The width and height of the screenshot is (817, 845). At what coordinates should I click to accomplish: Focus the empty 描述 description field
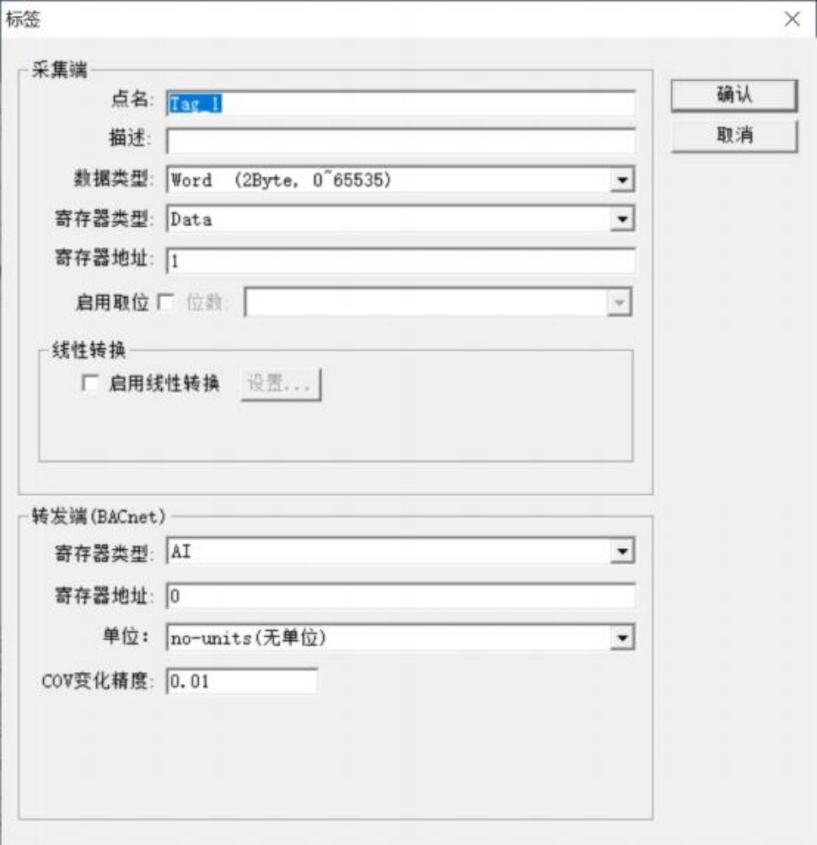pos(401,142)
